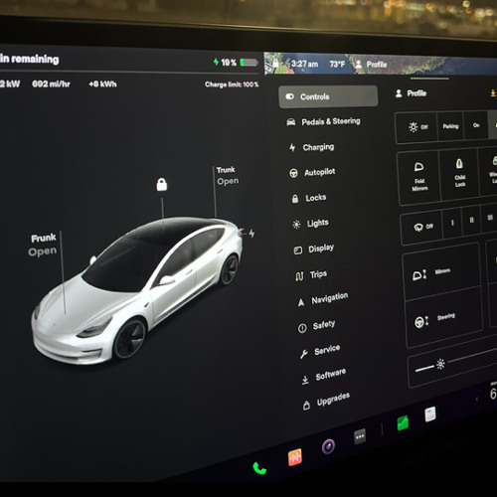497x497 pixels.
Task: Open the Steering adjustment control
Action: [444, 318]
